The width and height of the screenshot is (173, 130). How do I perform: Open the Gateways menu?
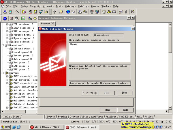[x=71, y=6]
